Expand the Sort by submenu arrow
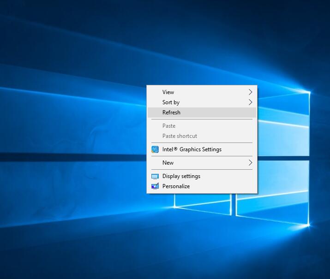Image resolution: width=330 pixels, height=279 pixels. 250,102
